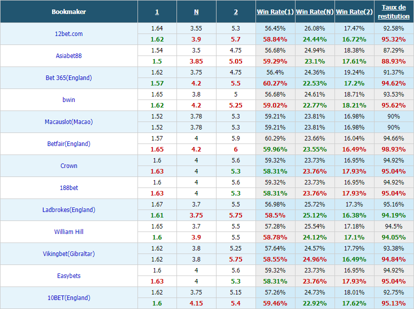The image size is (414, 309).
Task: Open the Bet 365(England) link
Action: click(x=68, y=77)
